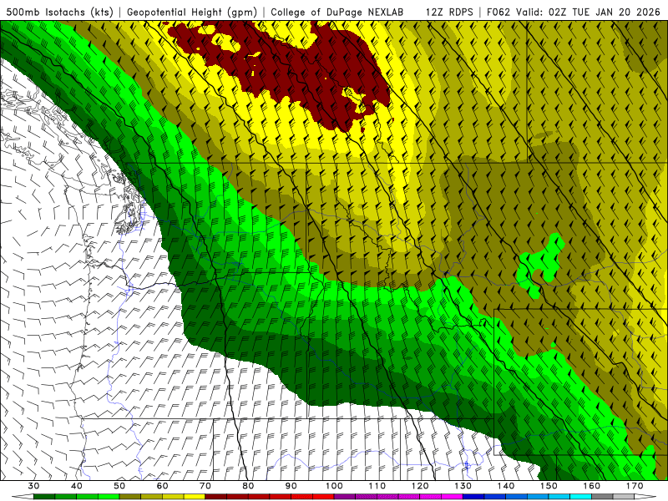Click the 60 label on the color scale

[162, 486]
